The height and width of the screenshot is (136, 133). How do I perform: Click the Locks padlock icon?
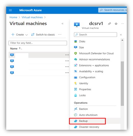pyautogui.click(x=76, y=95)
